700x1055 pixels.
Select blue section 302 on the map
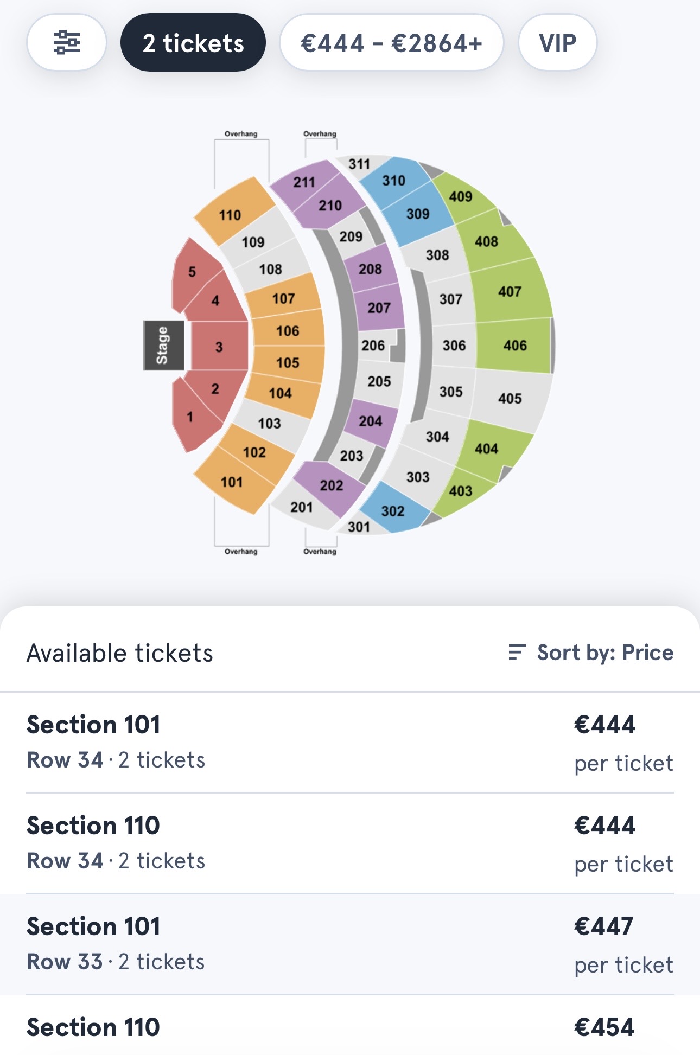tap(393, 511)
